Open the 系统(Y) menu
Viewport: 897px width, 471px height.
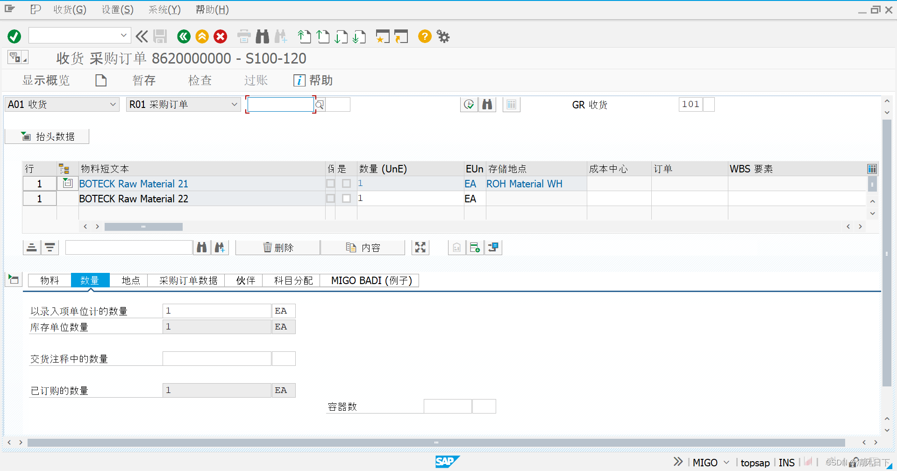pos(164,9)
